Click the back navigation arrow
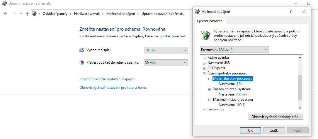 click(6, 14)
